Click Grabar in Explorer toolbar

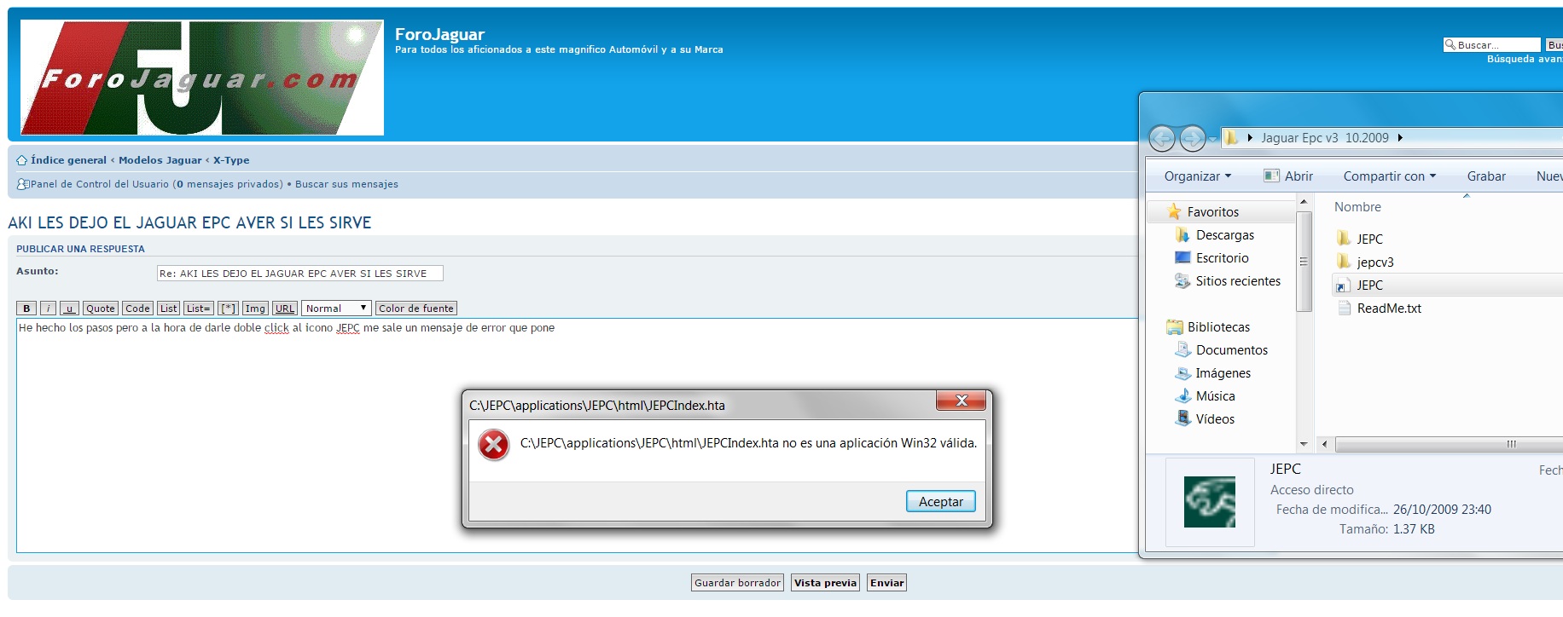click(x=1485, y=176)
